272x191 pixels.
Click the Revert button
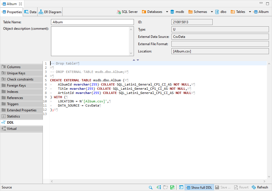(241, 187)
